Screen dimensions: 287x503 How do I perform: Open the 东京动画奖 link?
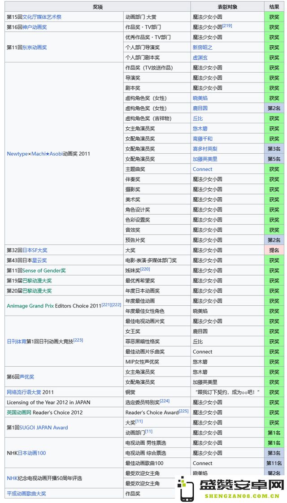click(x=35, y=48)
